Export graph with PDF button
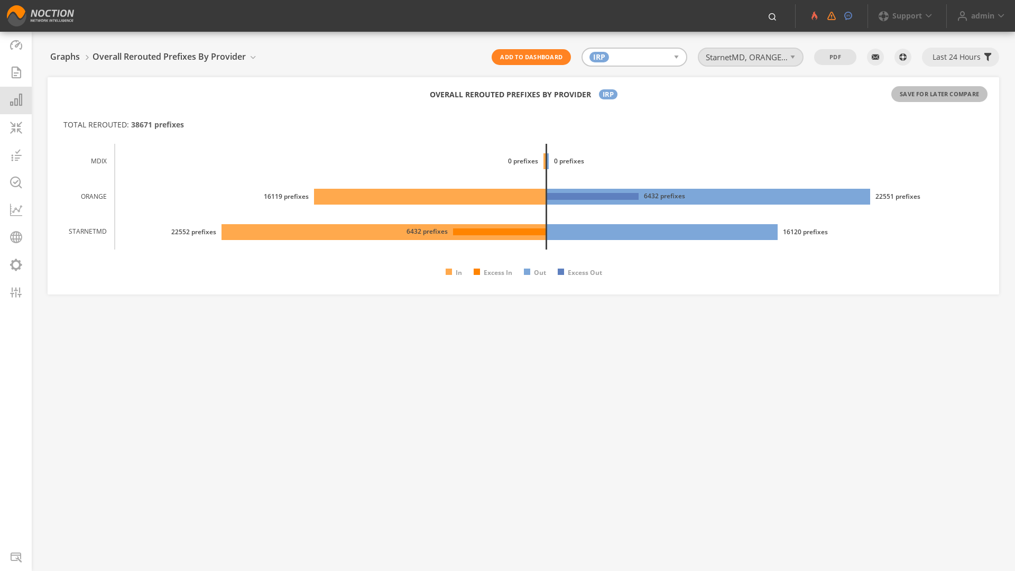Screen dimensions: 1015x571 coord(835,57)
